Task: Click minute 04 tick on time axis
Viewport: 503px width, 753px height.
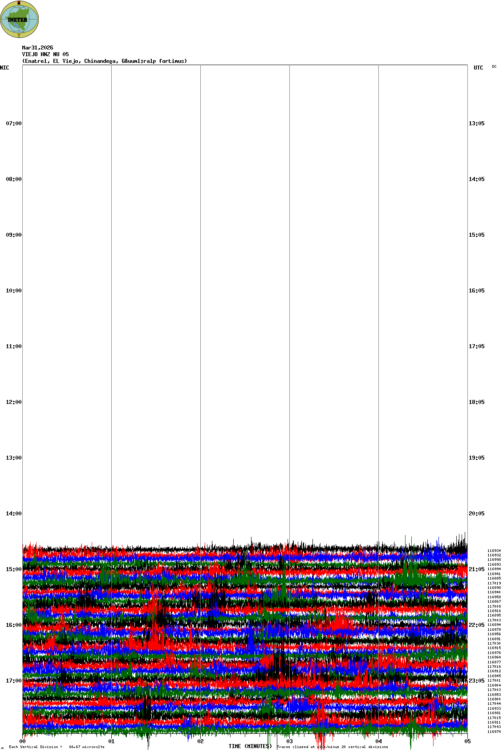Action: [379, 741]
